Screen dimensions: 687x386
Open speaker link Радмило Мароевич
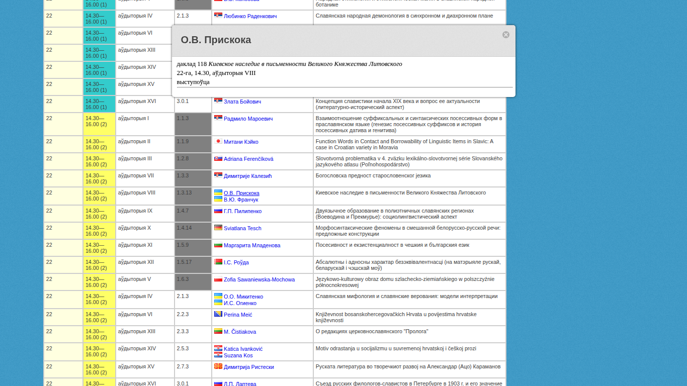click(x=248, y=119)
